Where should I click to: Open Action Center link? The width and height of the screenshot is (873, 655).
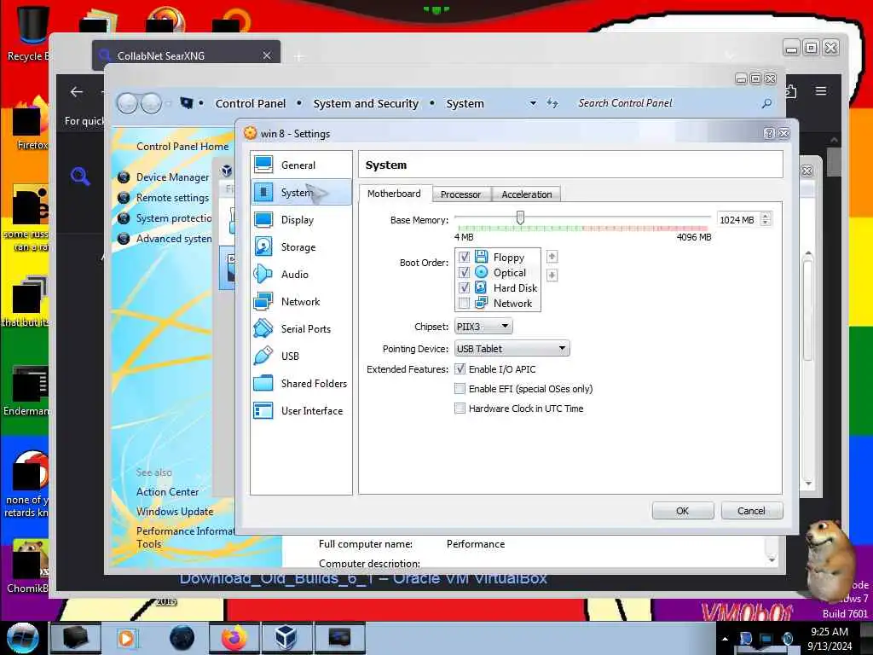point(168,492)
